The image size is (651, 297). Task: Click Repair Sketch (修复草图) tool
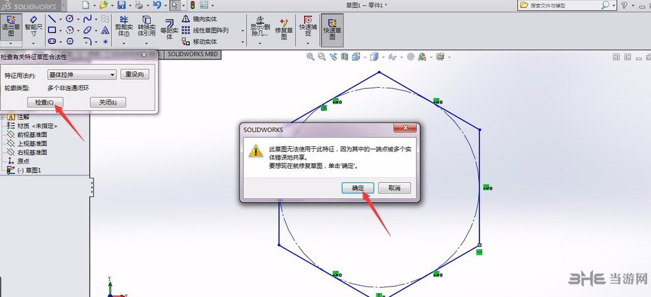284,28
